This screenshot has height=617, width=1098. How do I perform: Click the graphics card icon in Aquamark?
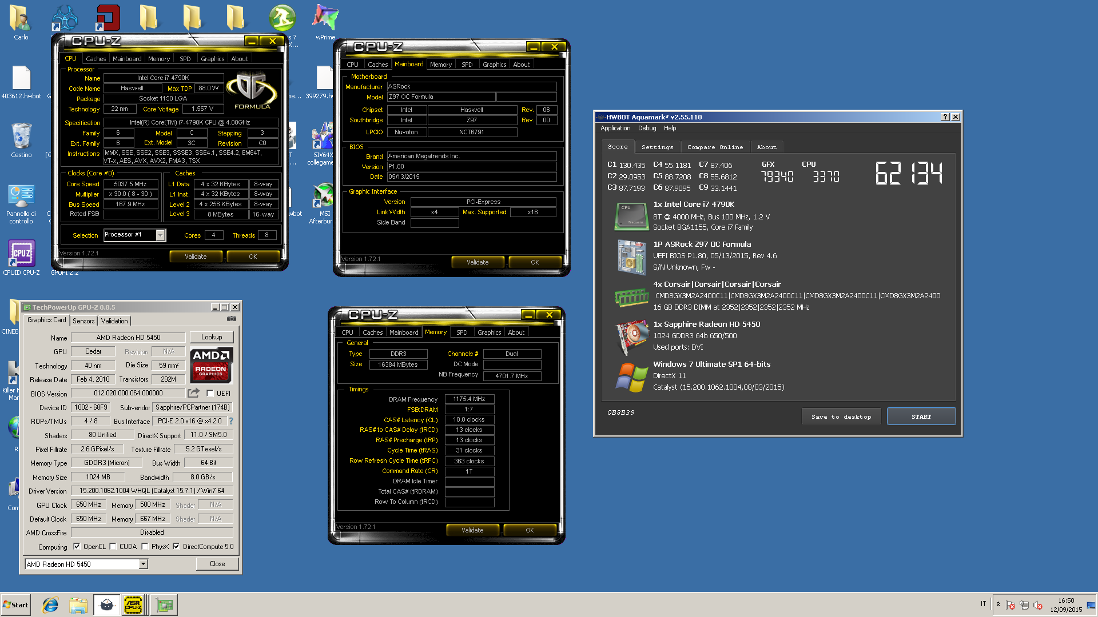tap(631, 338)
